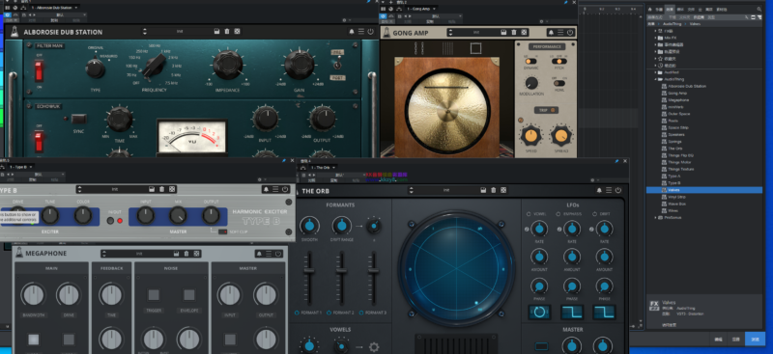This screenshot has height=354, width=773.
Task: Expand the Mix FX folder in browser
Action: point(656,38)
